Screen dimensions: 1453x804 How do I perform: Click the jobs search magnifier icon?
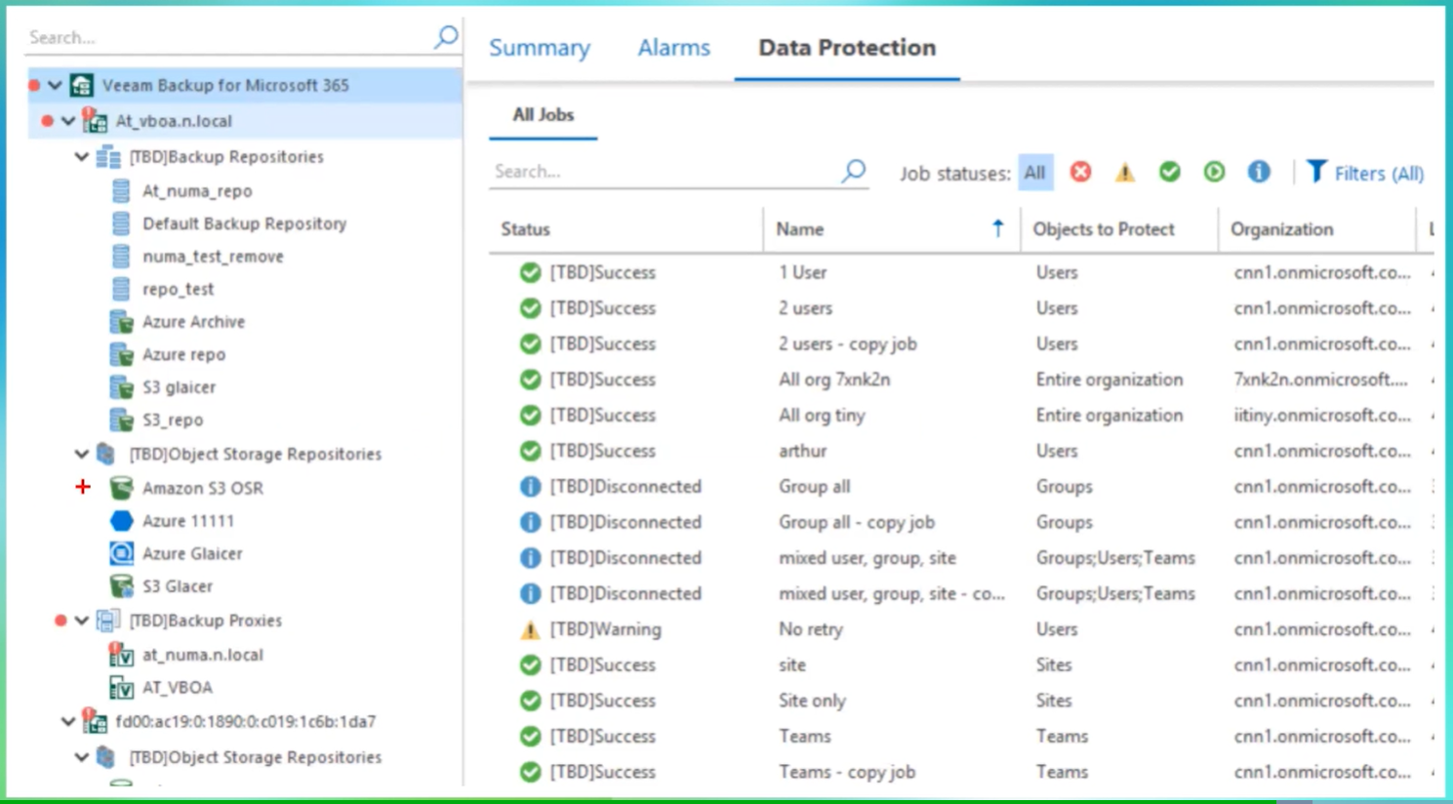pos(854,171)
